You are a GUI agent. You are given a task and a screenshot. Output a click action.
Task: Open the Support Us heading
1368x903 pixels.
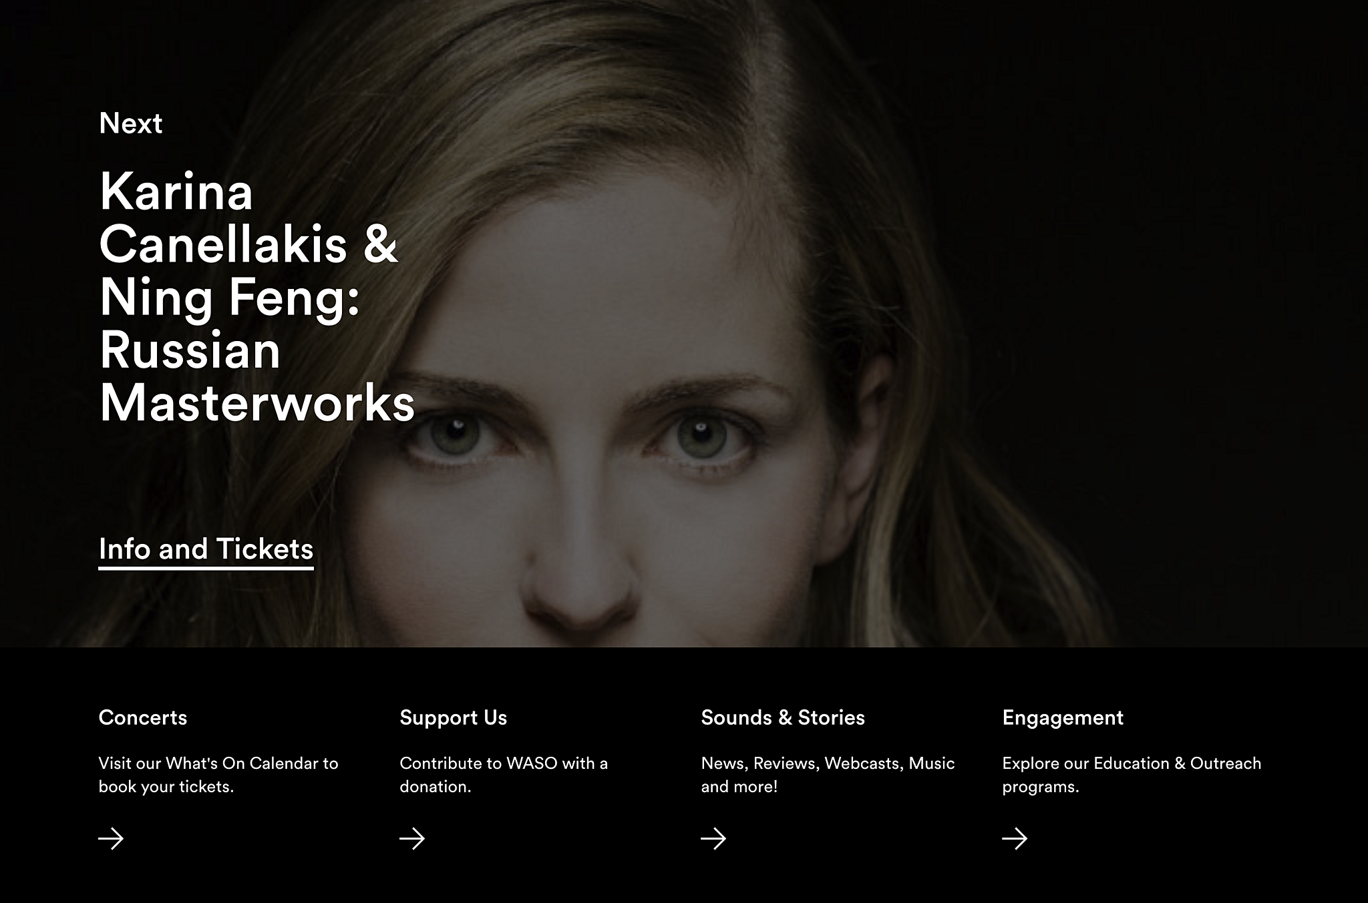point(454,718)
